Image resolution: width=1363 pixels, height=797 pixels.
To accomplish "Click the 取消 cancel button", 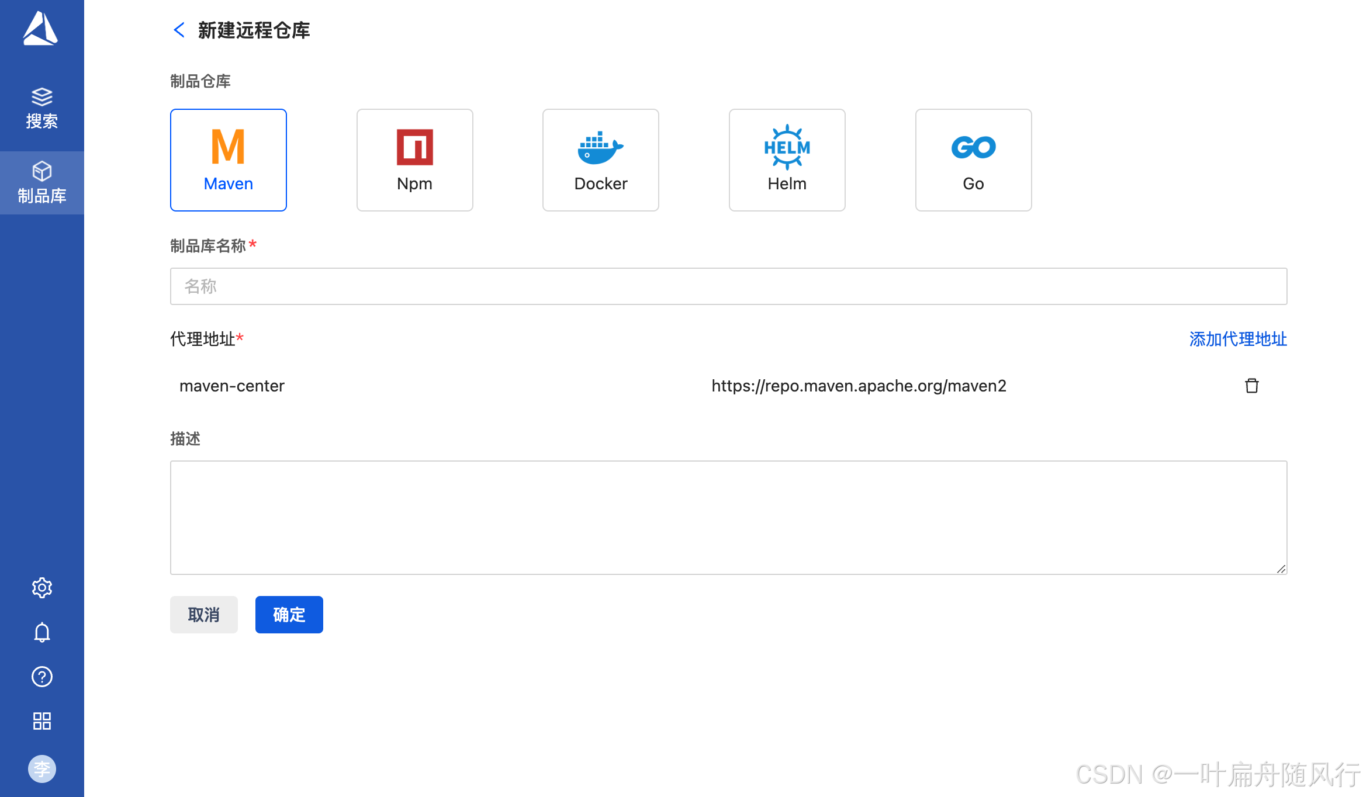I will [x=204, y=615].
